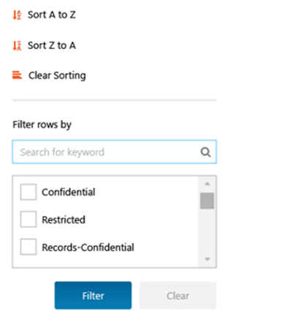Focus the Search for keyword field
Viewport: 283px width, 317px height.
pos(114,152)
